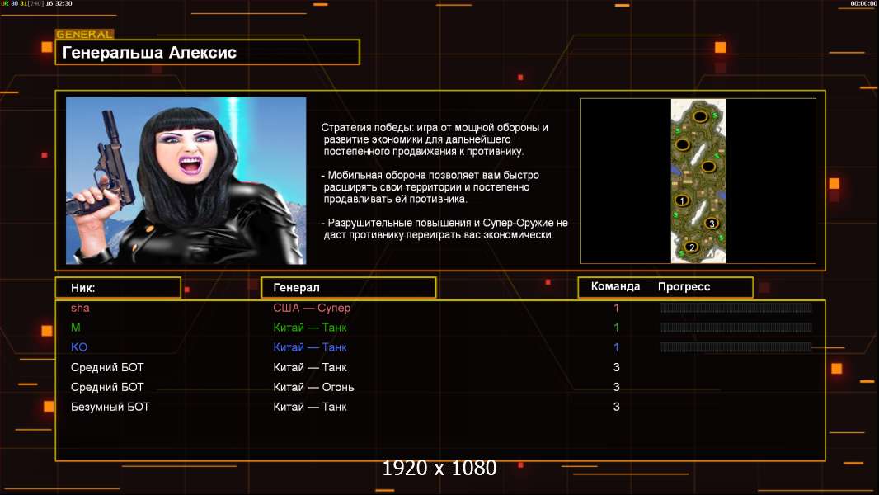Click Безумный БОТ's 'Китай — Танк' entry
The image size is (879, 495).
(x=310, y=407)
